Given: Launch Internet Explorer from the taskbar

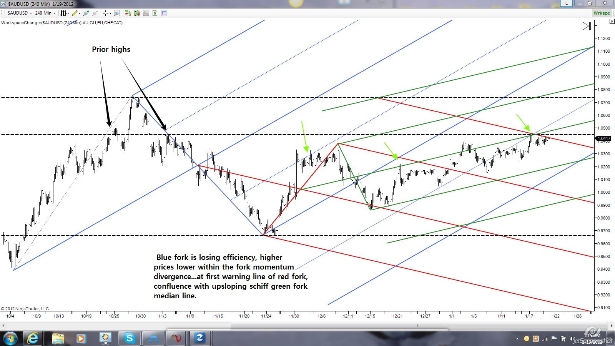Looking at the screenshot, I should point(33,338).
